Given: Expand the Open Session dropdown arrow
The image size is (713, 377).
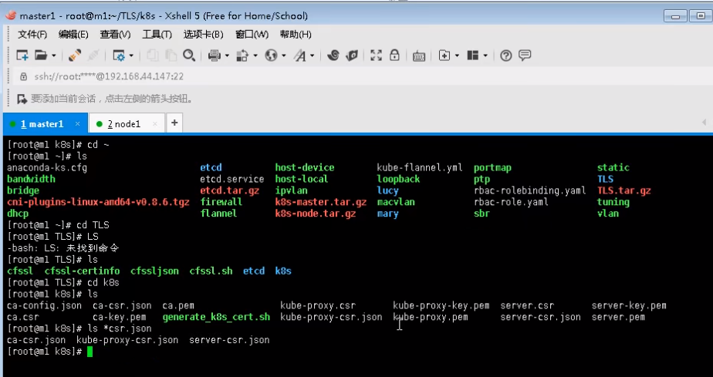Looking at the screenshot, I should point(54,56).
